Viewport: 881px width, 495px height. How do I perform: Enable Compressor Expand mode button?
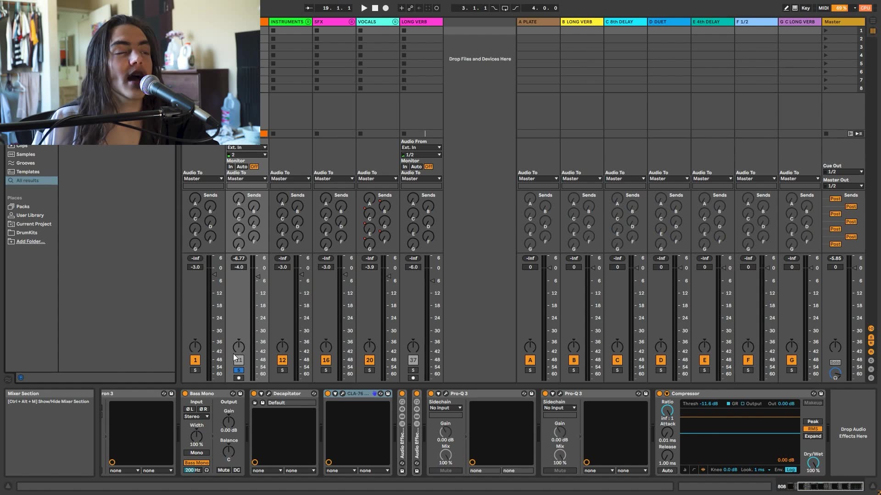[x=813, y=436]
